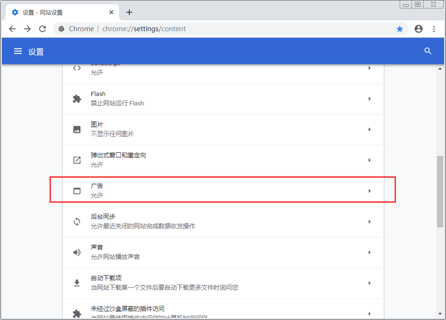
Task: Select the JavaScript content setting icon
Action: coord(77,68)
